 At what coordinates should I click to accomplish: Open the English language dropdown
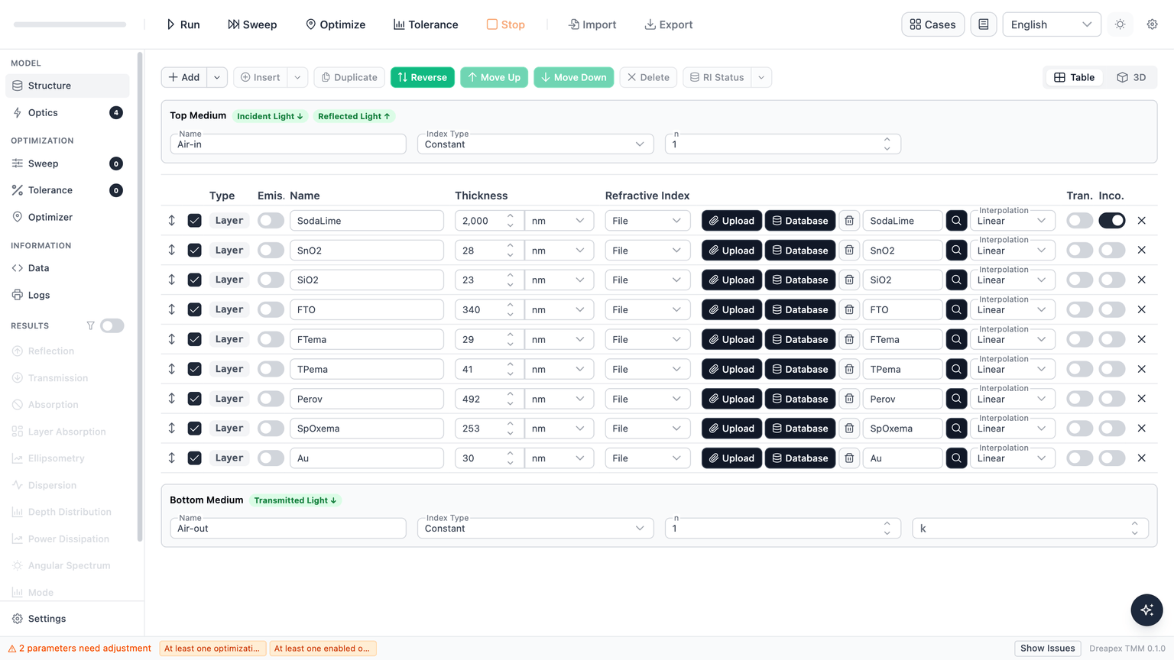1052,24
